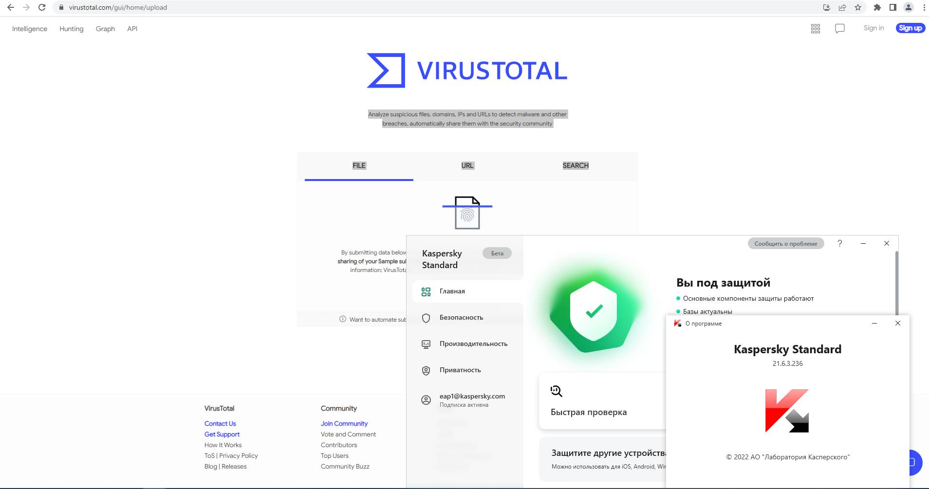Open Hunting in VirusTotal navigation
This screenshot has width=929, height=489.
(72, 29)
